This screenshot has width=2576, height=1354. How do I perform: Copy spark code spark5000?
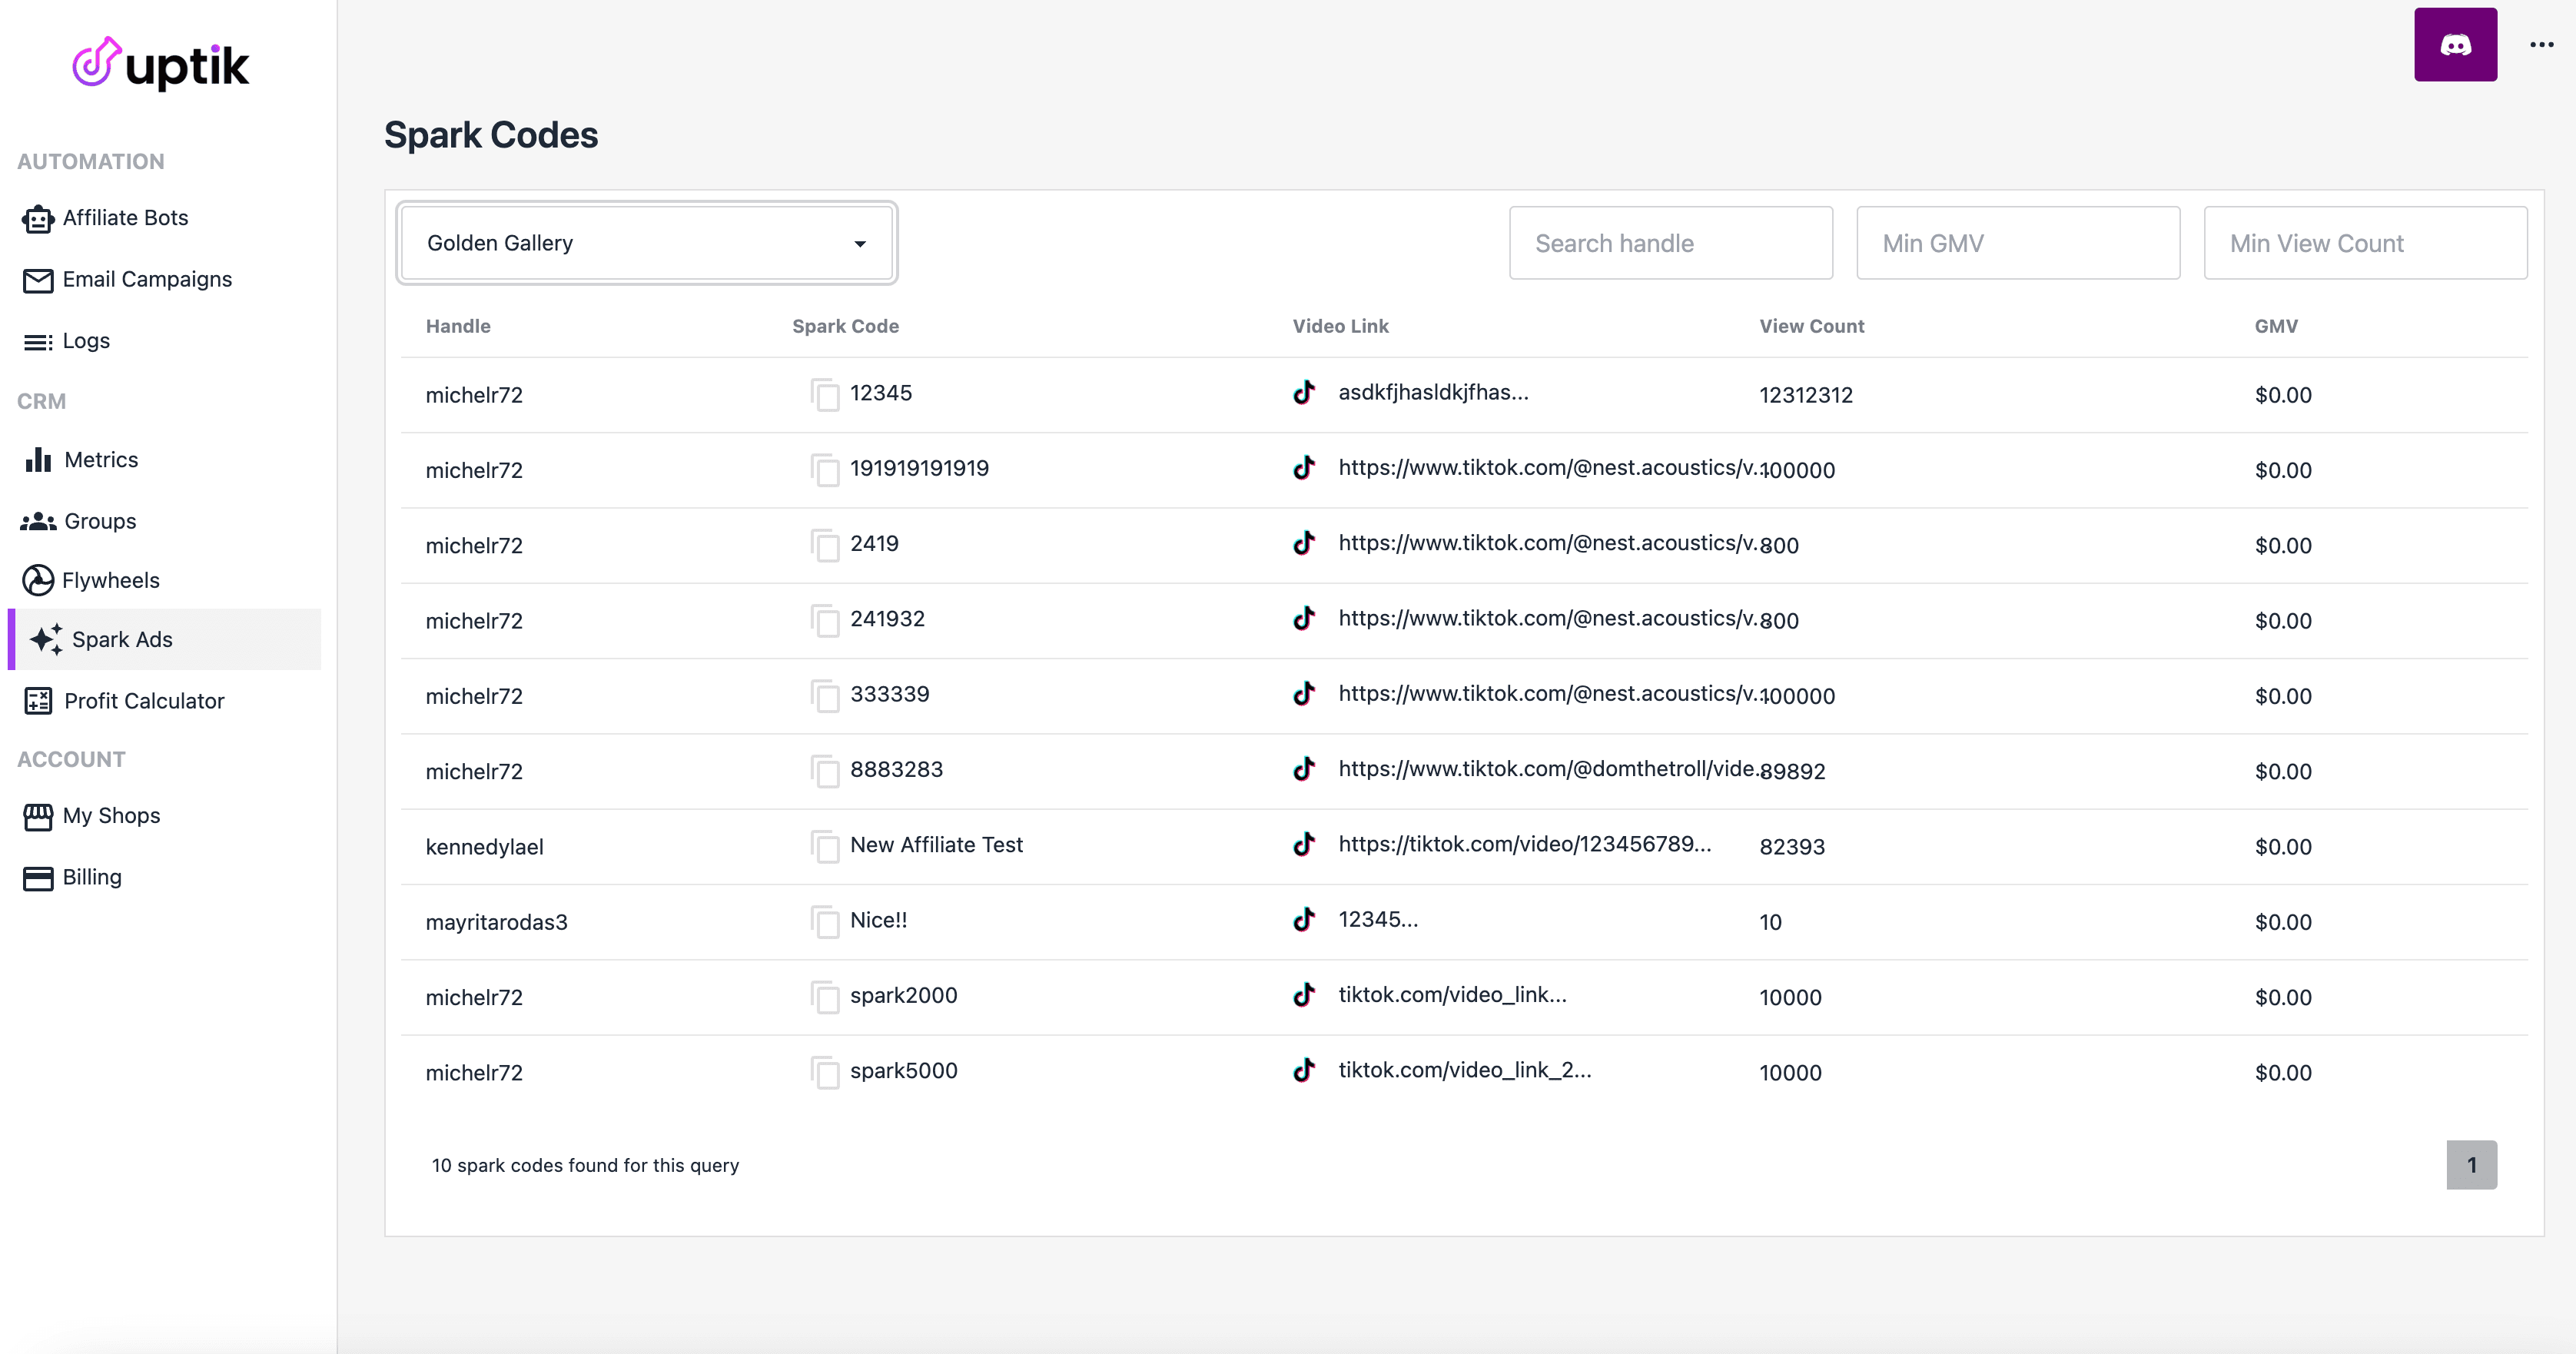(x=825, y=1072)
